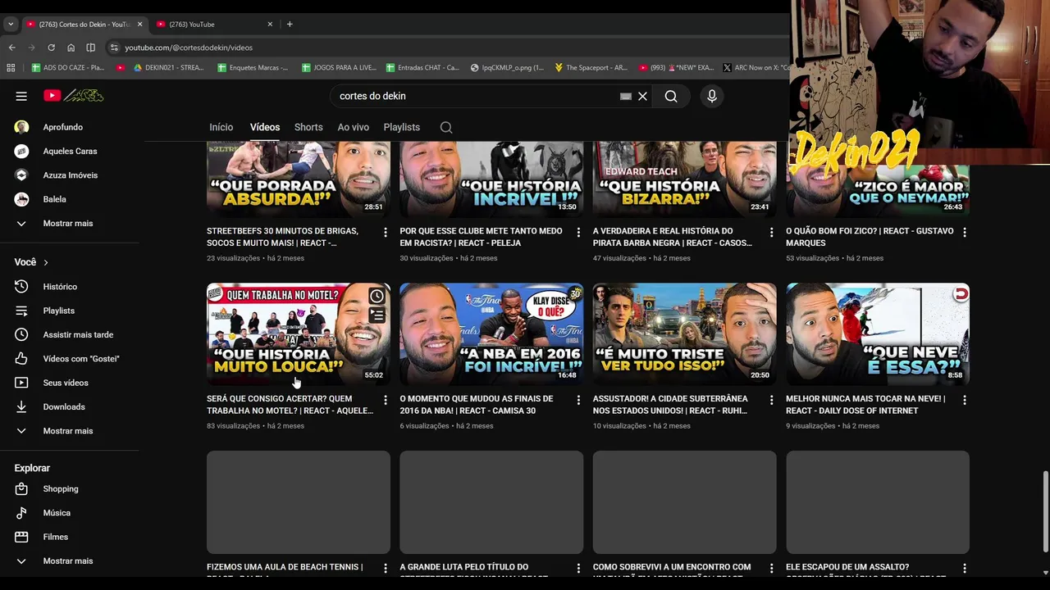This screenshot has width=1050, height=590.
Task: Open the YouTube hamburger guide menu
Action: pyautogui.click(x=21, y=96)
